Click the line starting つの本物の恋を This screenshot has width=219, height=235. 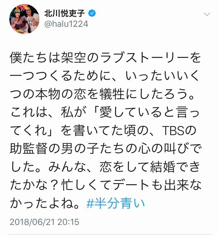[102, 94]
